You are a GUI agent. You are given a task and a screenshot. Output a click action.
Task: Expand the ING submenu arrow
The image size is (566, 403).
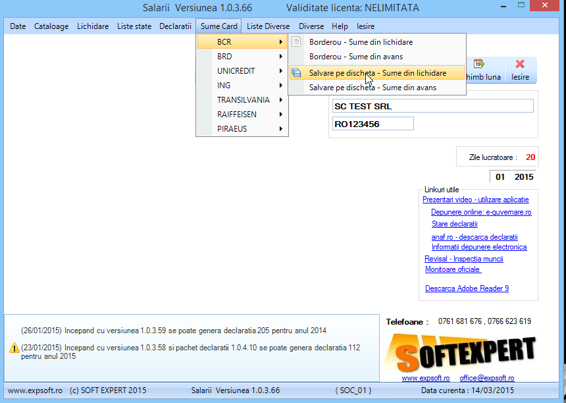click(x=280, y=85)
